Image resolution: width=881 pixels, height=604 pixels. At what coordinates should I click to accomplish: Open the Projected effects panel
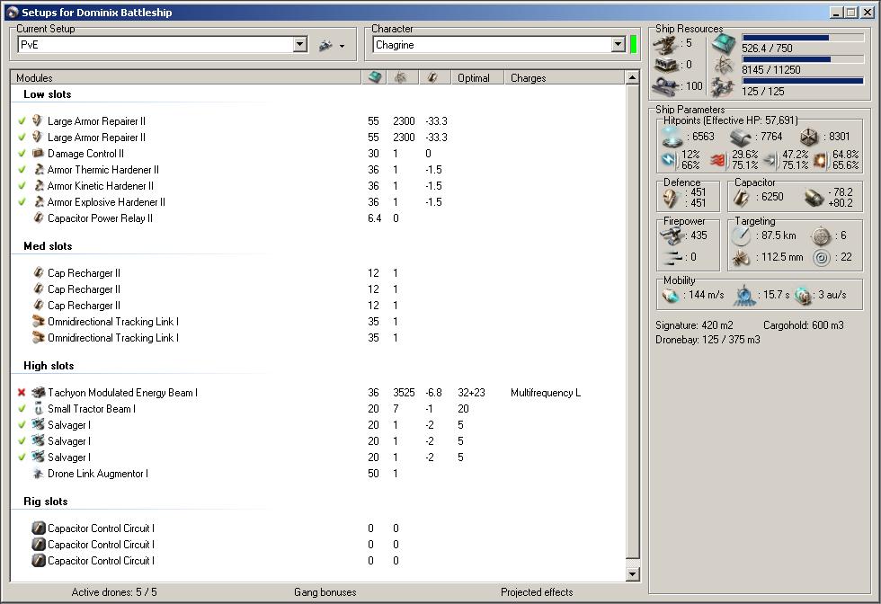pyautogui.click(x=537, y=592)
